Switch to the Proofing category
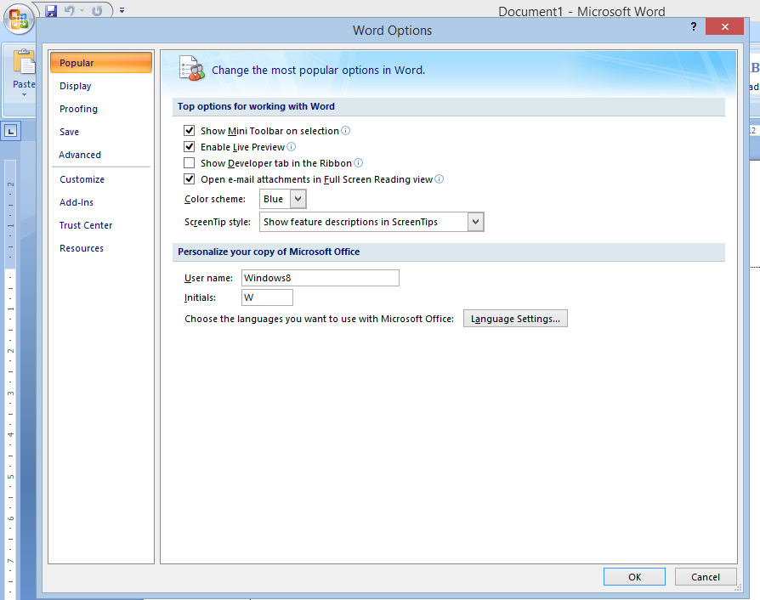760x600 pixels. [x=78, y=109]
